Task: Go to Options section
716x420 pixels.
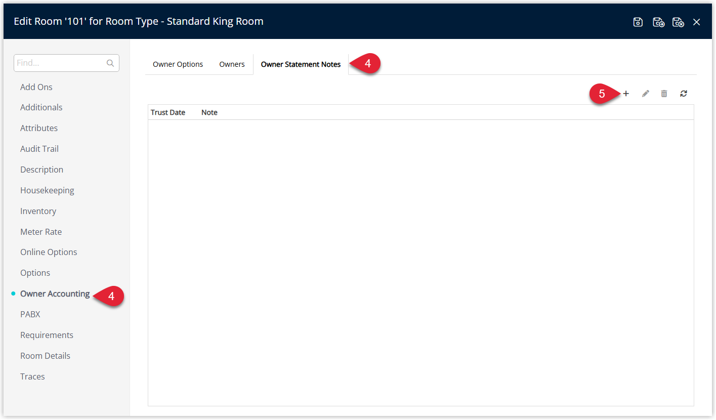Action: pos(35,273)
